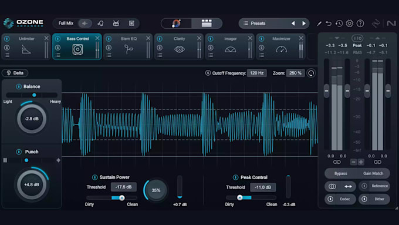Image resolution: width=399 pixels, height=225 pixels.
Task: Click the help question mark icon
Action: [360, 23]
